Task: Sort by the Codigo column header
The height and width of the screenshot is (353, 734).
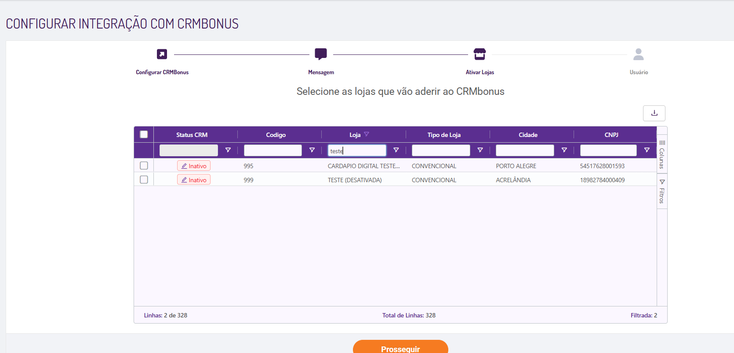Action: click(276, 135)
